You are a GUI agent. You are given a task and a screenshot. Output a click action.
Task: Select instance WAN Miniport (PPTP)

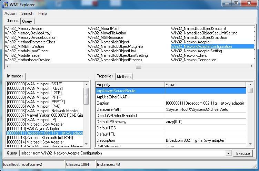34,97
